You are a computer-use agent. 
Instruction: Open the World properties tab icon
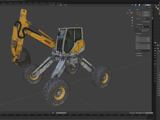155,58
